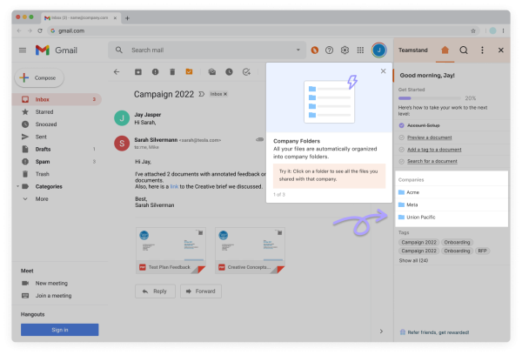Click the Reply button
Viewport: 522px width, 355px height.
click(155, 291)
